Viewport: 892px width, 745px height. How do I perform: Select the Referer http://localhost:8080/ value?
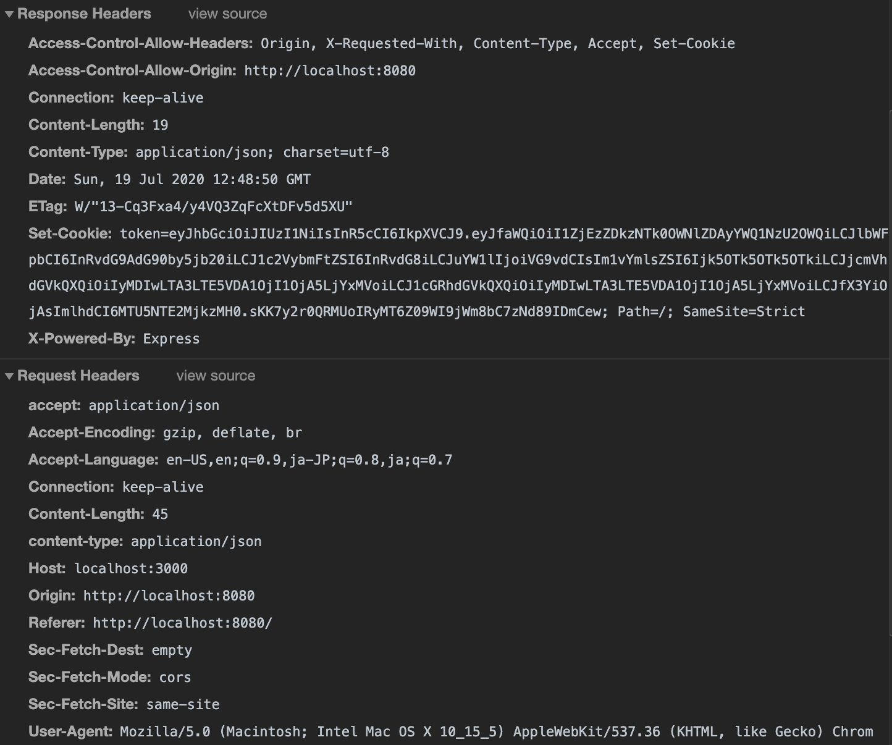click(x=182, y=623)
